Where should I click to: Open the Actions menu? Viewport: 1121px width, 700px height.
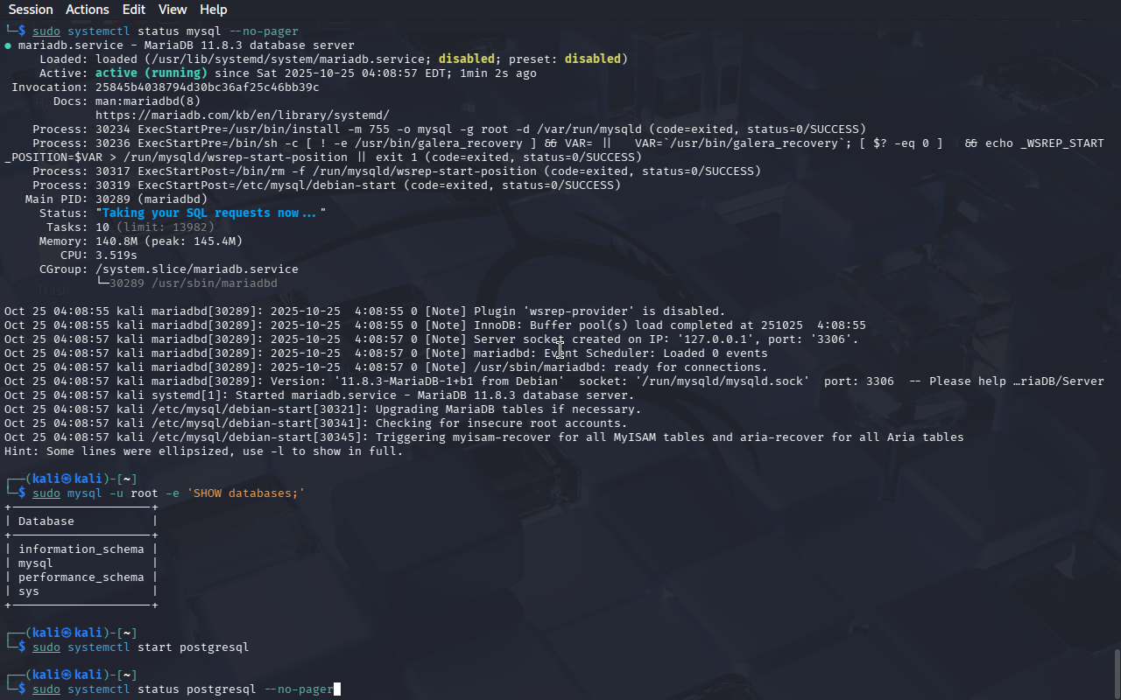88,10
